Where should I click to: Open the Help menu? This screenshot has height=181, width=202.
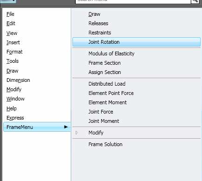pyautogui.click(x=12, y=108)
